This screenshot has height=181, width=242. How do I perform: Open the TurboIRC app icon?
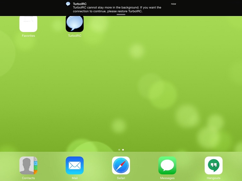click(x=75, y=24)
